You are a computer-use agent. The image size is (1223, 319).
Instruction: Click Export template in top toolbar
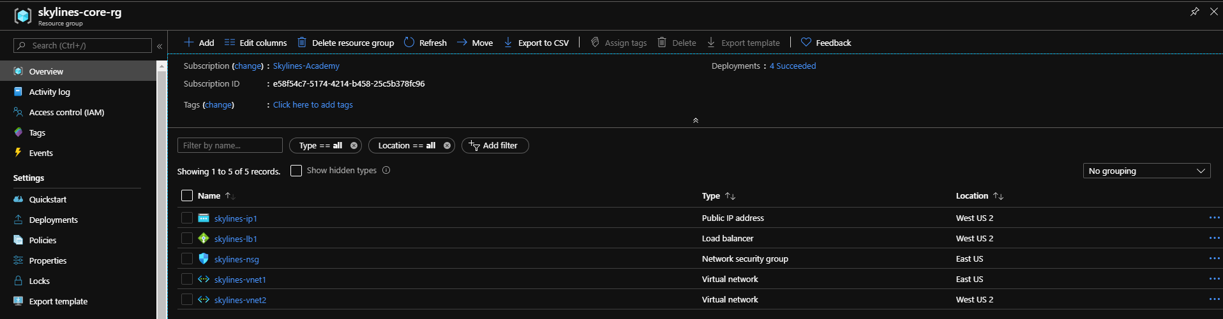point(743,43)
